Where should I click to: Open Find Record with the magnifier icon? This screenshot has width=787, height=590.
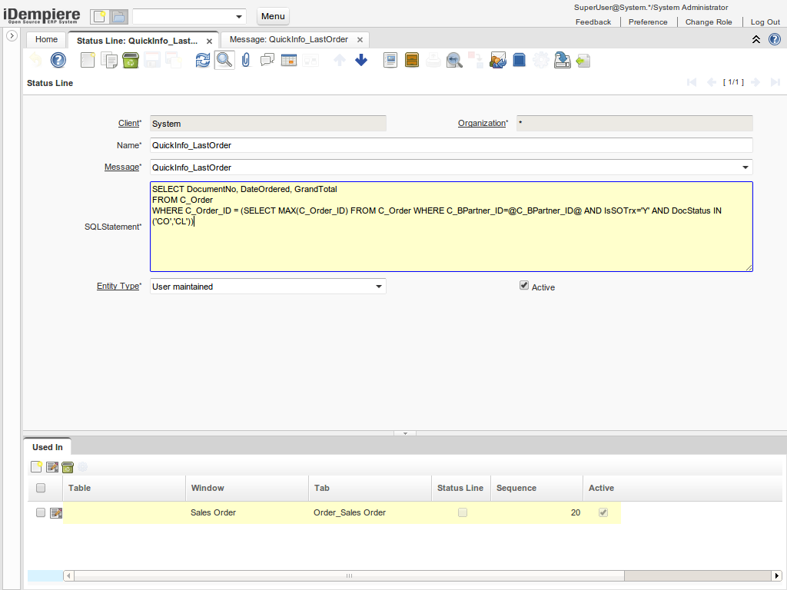pyautogui.click(x=224, y=60)
